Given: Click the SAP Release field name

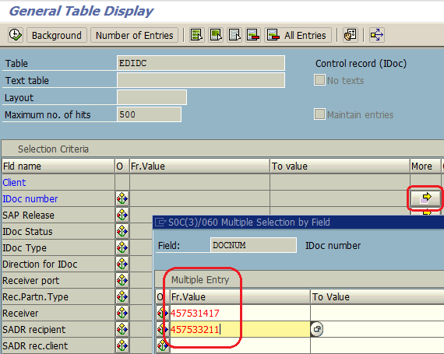Looking at the screenshot, I should pos(28,216).
